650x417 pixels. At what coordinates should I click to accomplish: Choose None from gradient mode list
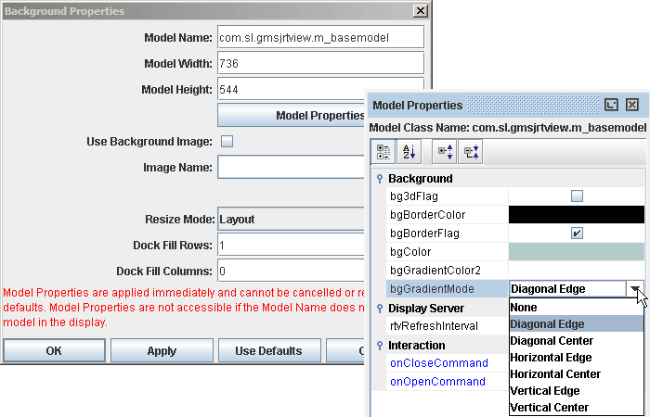(x=577, y=308)
